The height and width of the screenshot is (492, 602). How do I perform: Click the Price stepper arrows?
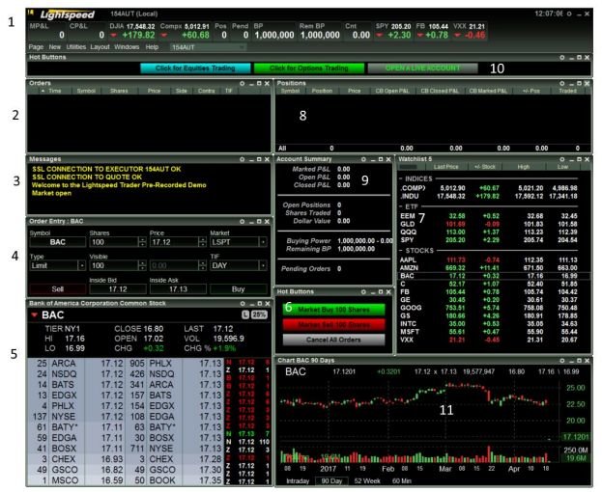click(203, 242)
